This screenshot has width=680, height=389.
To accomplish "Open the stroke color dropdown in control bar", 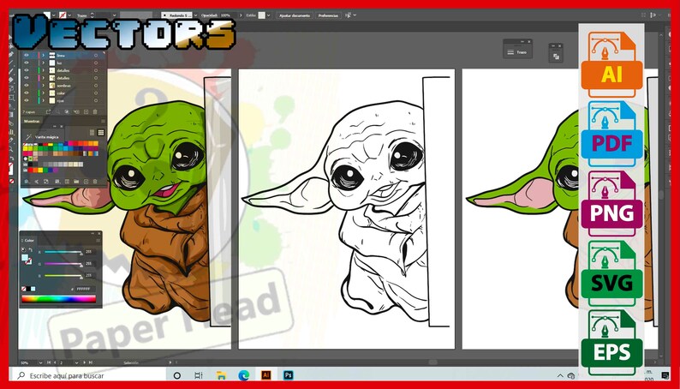I will [69, 15].
